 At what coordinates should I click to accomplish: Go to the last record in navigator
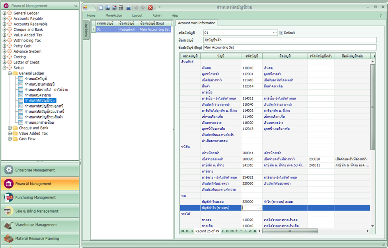coord(232,231)
